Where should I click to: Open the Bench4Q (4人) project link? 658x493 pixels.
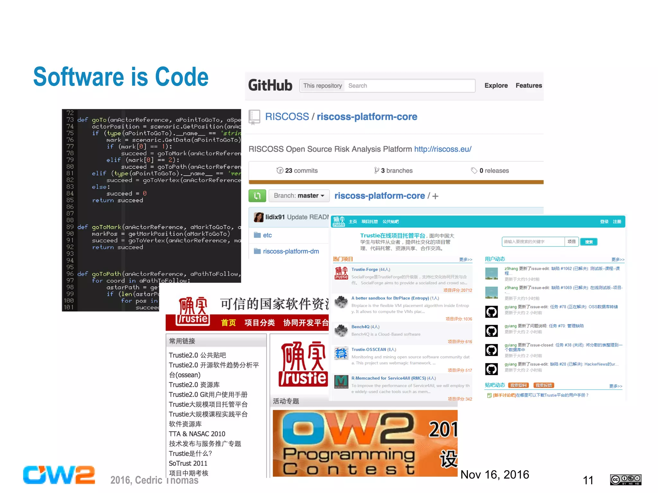pos(365,327)
